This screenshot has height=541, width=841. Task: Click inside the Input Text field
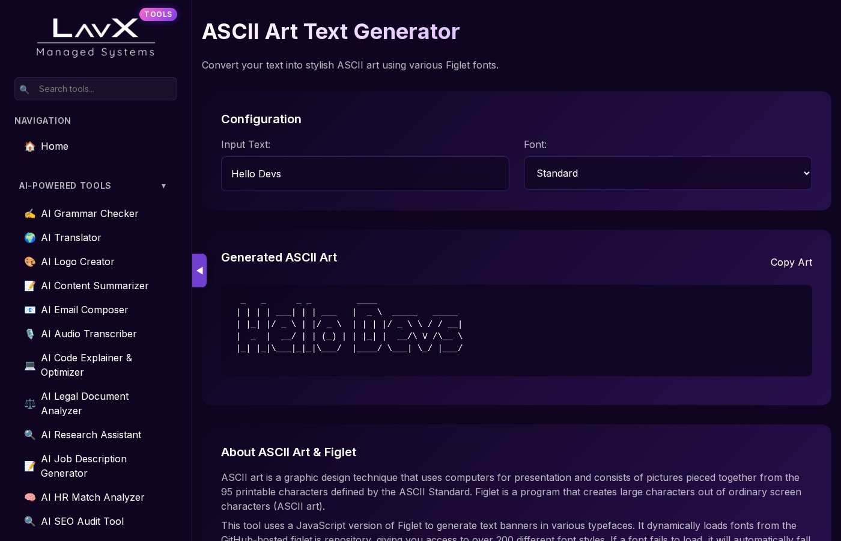(x=365, y=174)
